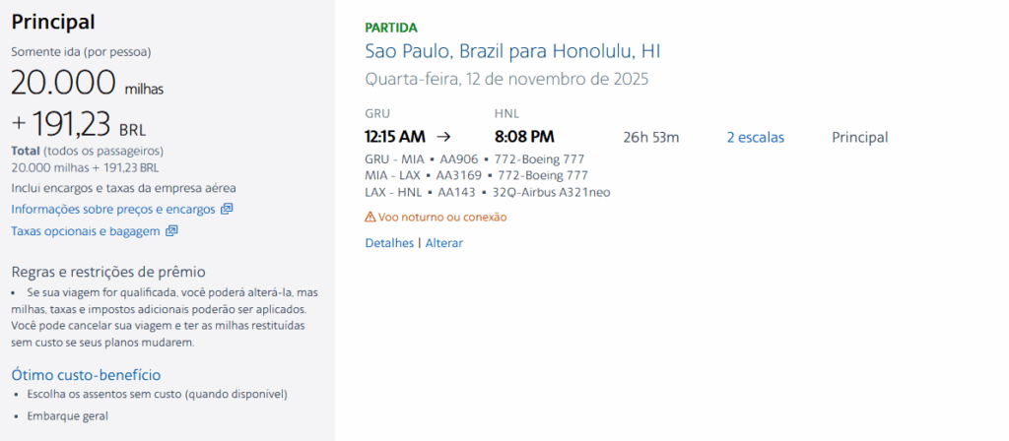This screenshot has width=1009, height=441.
Task: Click the GRU - MIA AA906 segment row
Action: [476, 158]
